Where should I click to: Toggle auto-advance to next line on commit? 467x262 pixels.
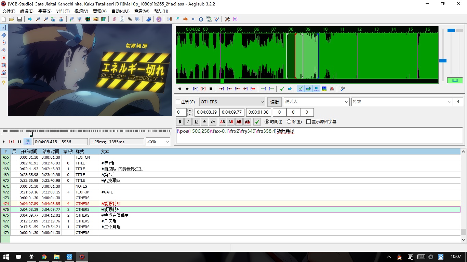coord(308,89)
